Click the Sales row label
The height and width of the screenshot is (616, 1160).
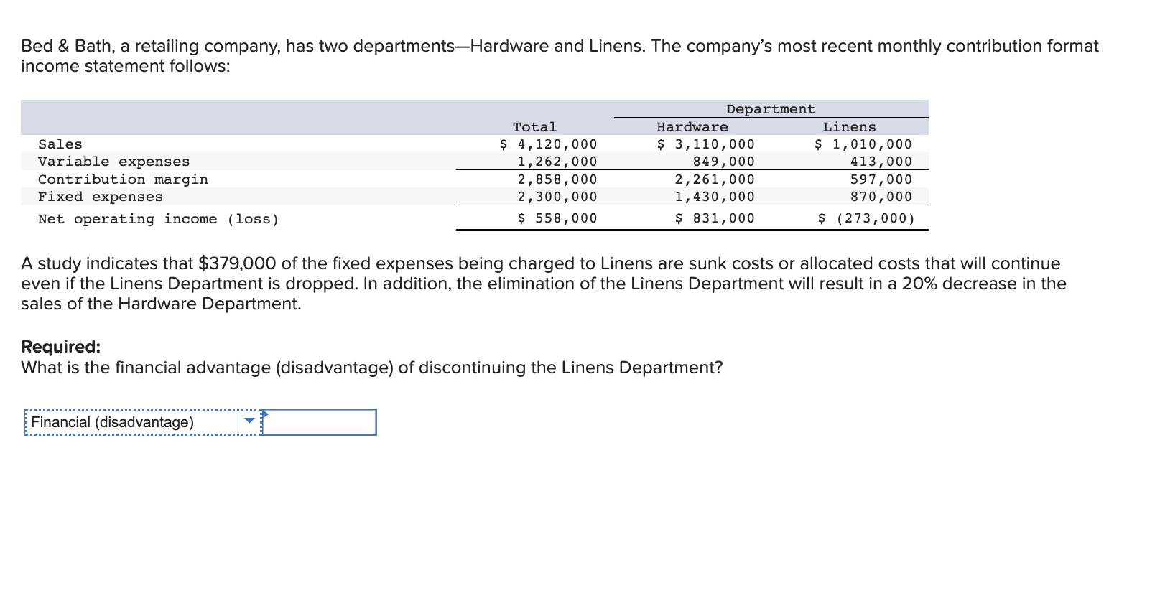coord(60,144)
